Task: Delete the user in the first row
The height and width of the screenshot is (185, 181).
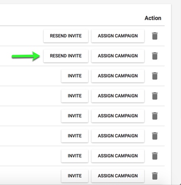Action: pyautogui.click(x=155, y=36)
